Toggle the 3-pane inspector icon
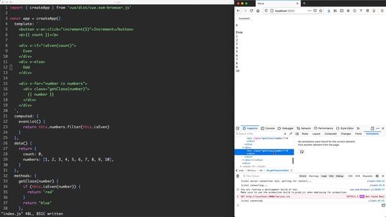This screenshot has width=386, height=217. (x=297, y=134)
